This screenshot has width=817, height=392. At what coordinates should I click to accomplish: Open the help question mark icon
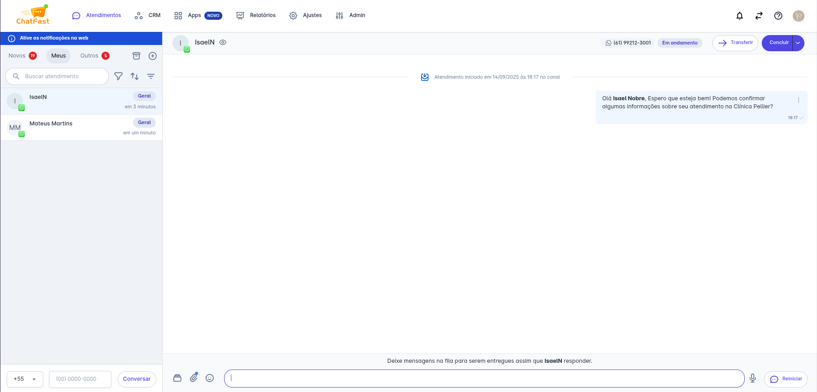pyautogui.click(x=778, y=16)
